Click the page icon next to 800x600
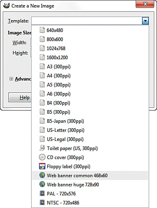The image size is (157, 208). click(x=42, y=39)
